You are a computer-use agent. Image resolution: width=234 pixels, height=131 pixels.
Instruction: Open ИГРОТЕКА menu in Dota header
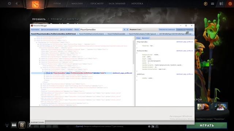click(x=137, y=4)
